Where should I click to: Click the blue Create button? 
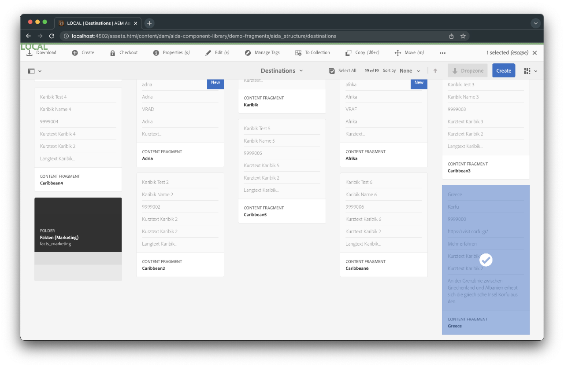[x=504, y=70]
